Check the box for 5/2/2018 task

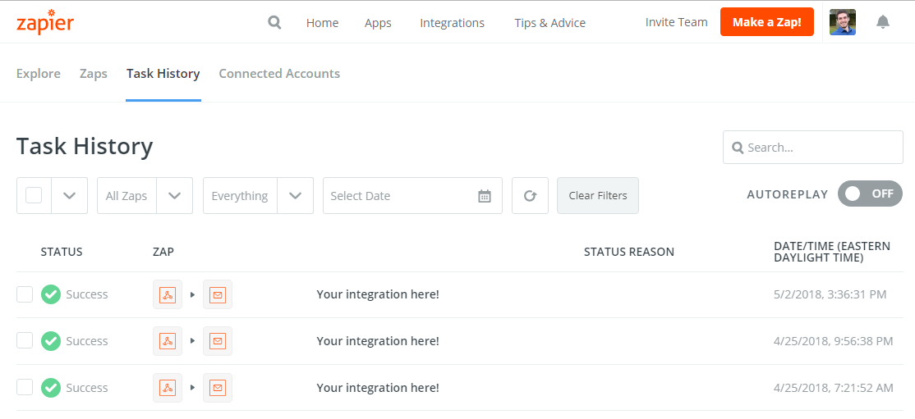click(25, 294)
